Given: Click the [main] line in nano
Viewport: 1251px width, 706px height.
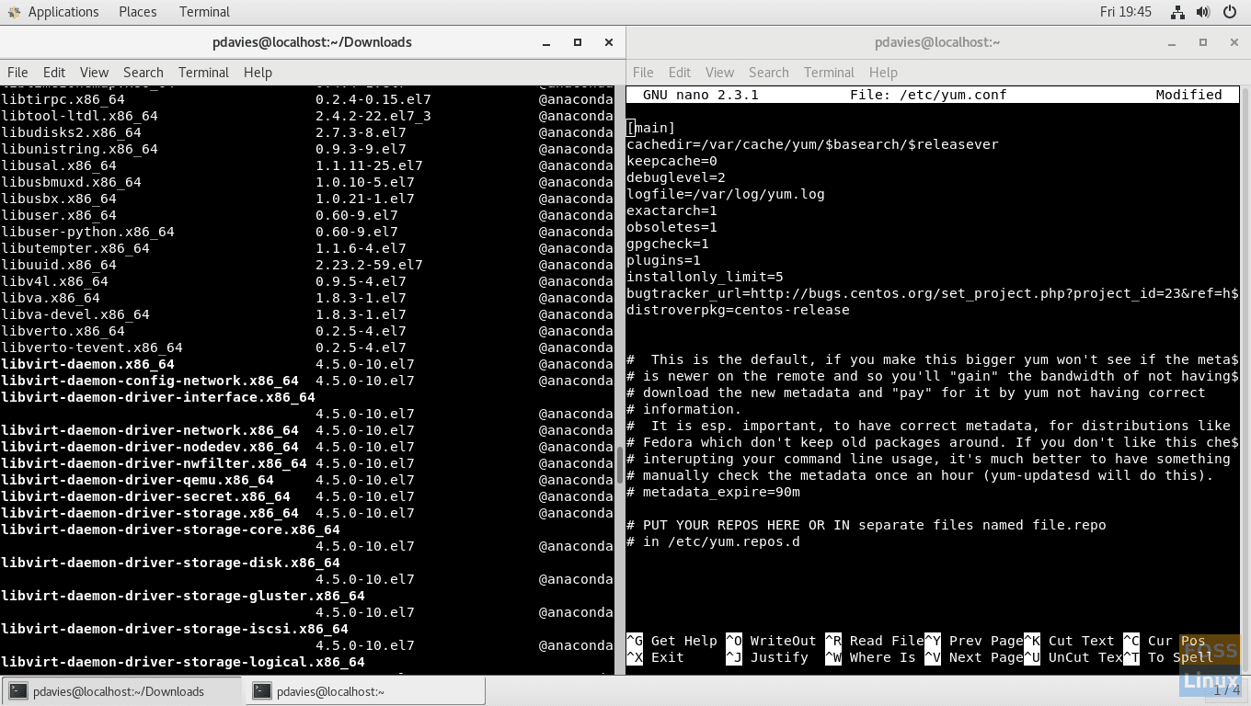Looking at the screenshot, I should point(651,128).
